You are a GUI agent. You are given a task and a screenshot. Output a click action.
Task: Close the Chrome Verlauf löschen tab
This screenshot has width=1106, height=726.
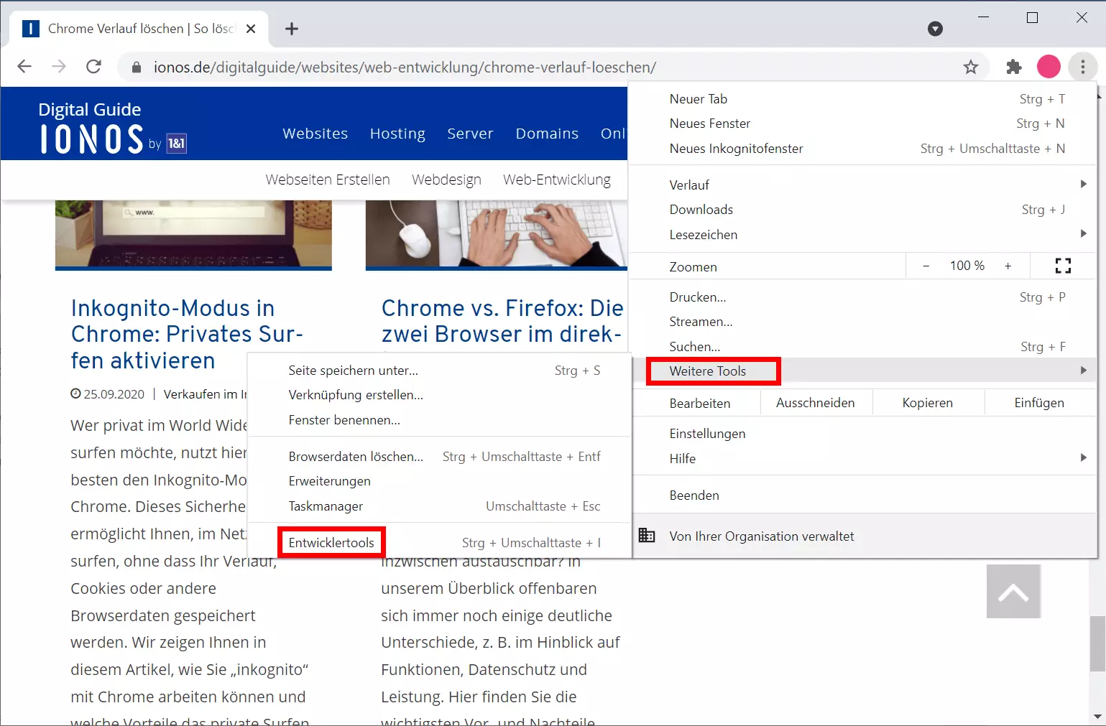click(x=251, y=29)
